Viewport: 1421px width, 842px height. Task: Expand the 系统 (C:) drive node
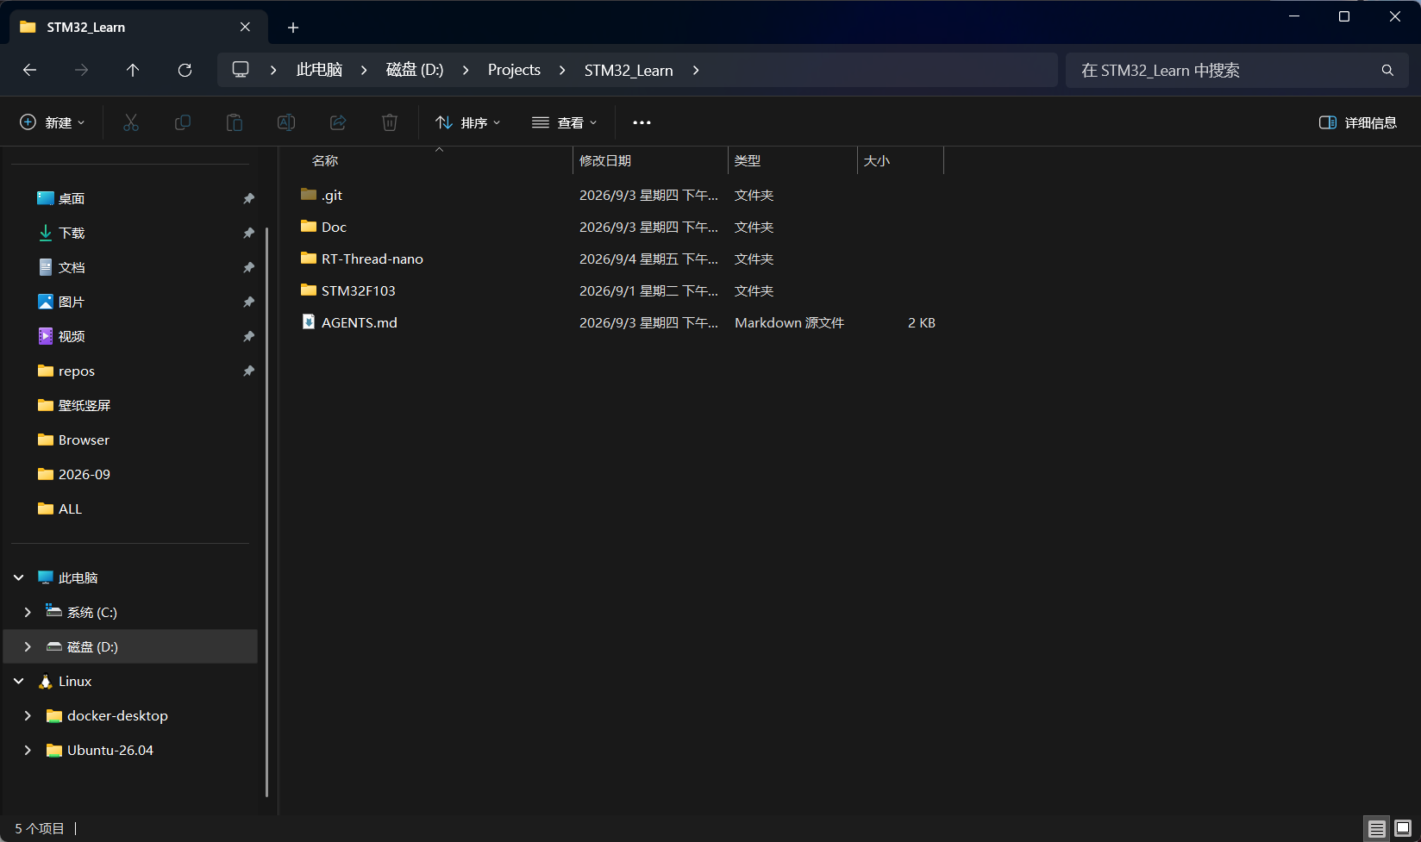[x=28, y=612]
